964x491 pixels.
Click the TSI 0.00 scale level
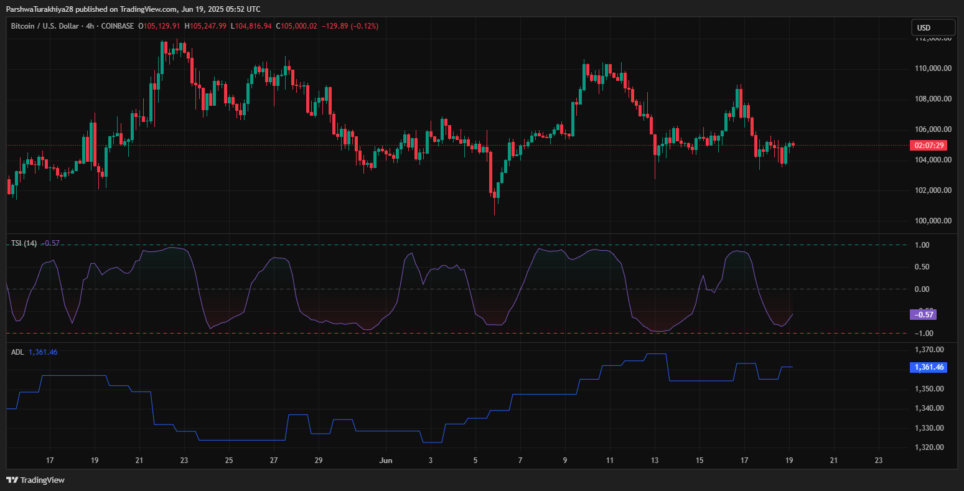tap(922, 289)
